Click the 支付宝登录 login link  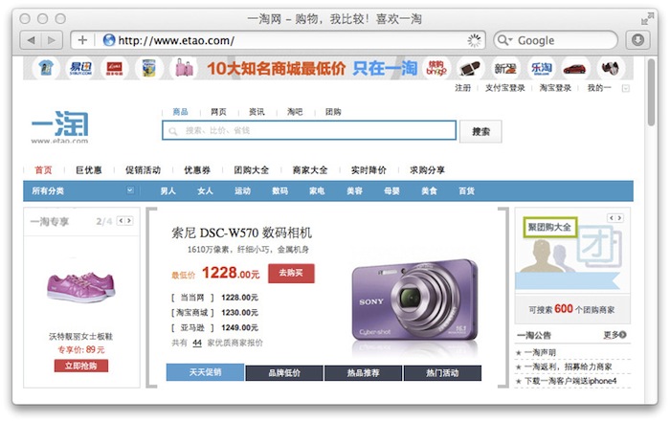pos(505,88)
